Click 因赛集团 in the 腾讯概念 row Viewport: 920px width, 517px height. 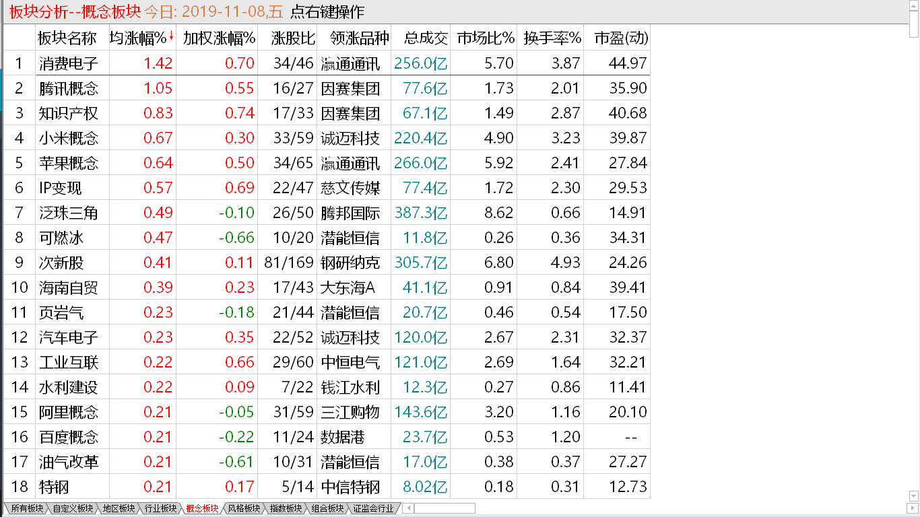[350, 88]
